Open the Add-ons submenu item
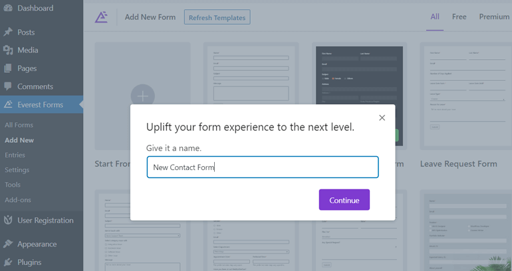Screen dimensions: 512x271 click(18, 200)
